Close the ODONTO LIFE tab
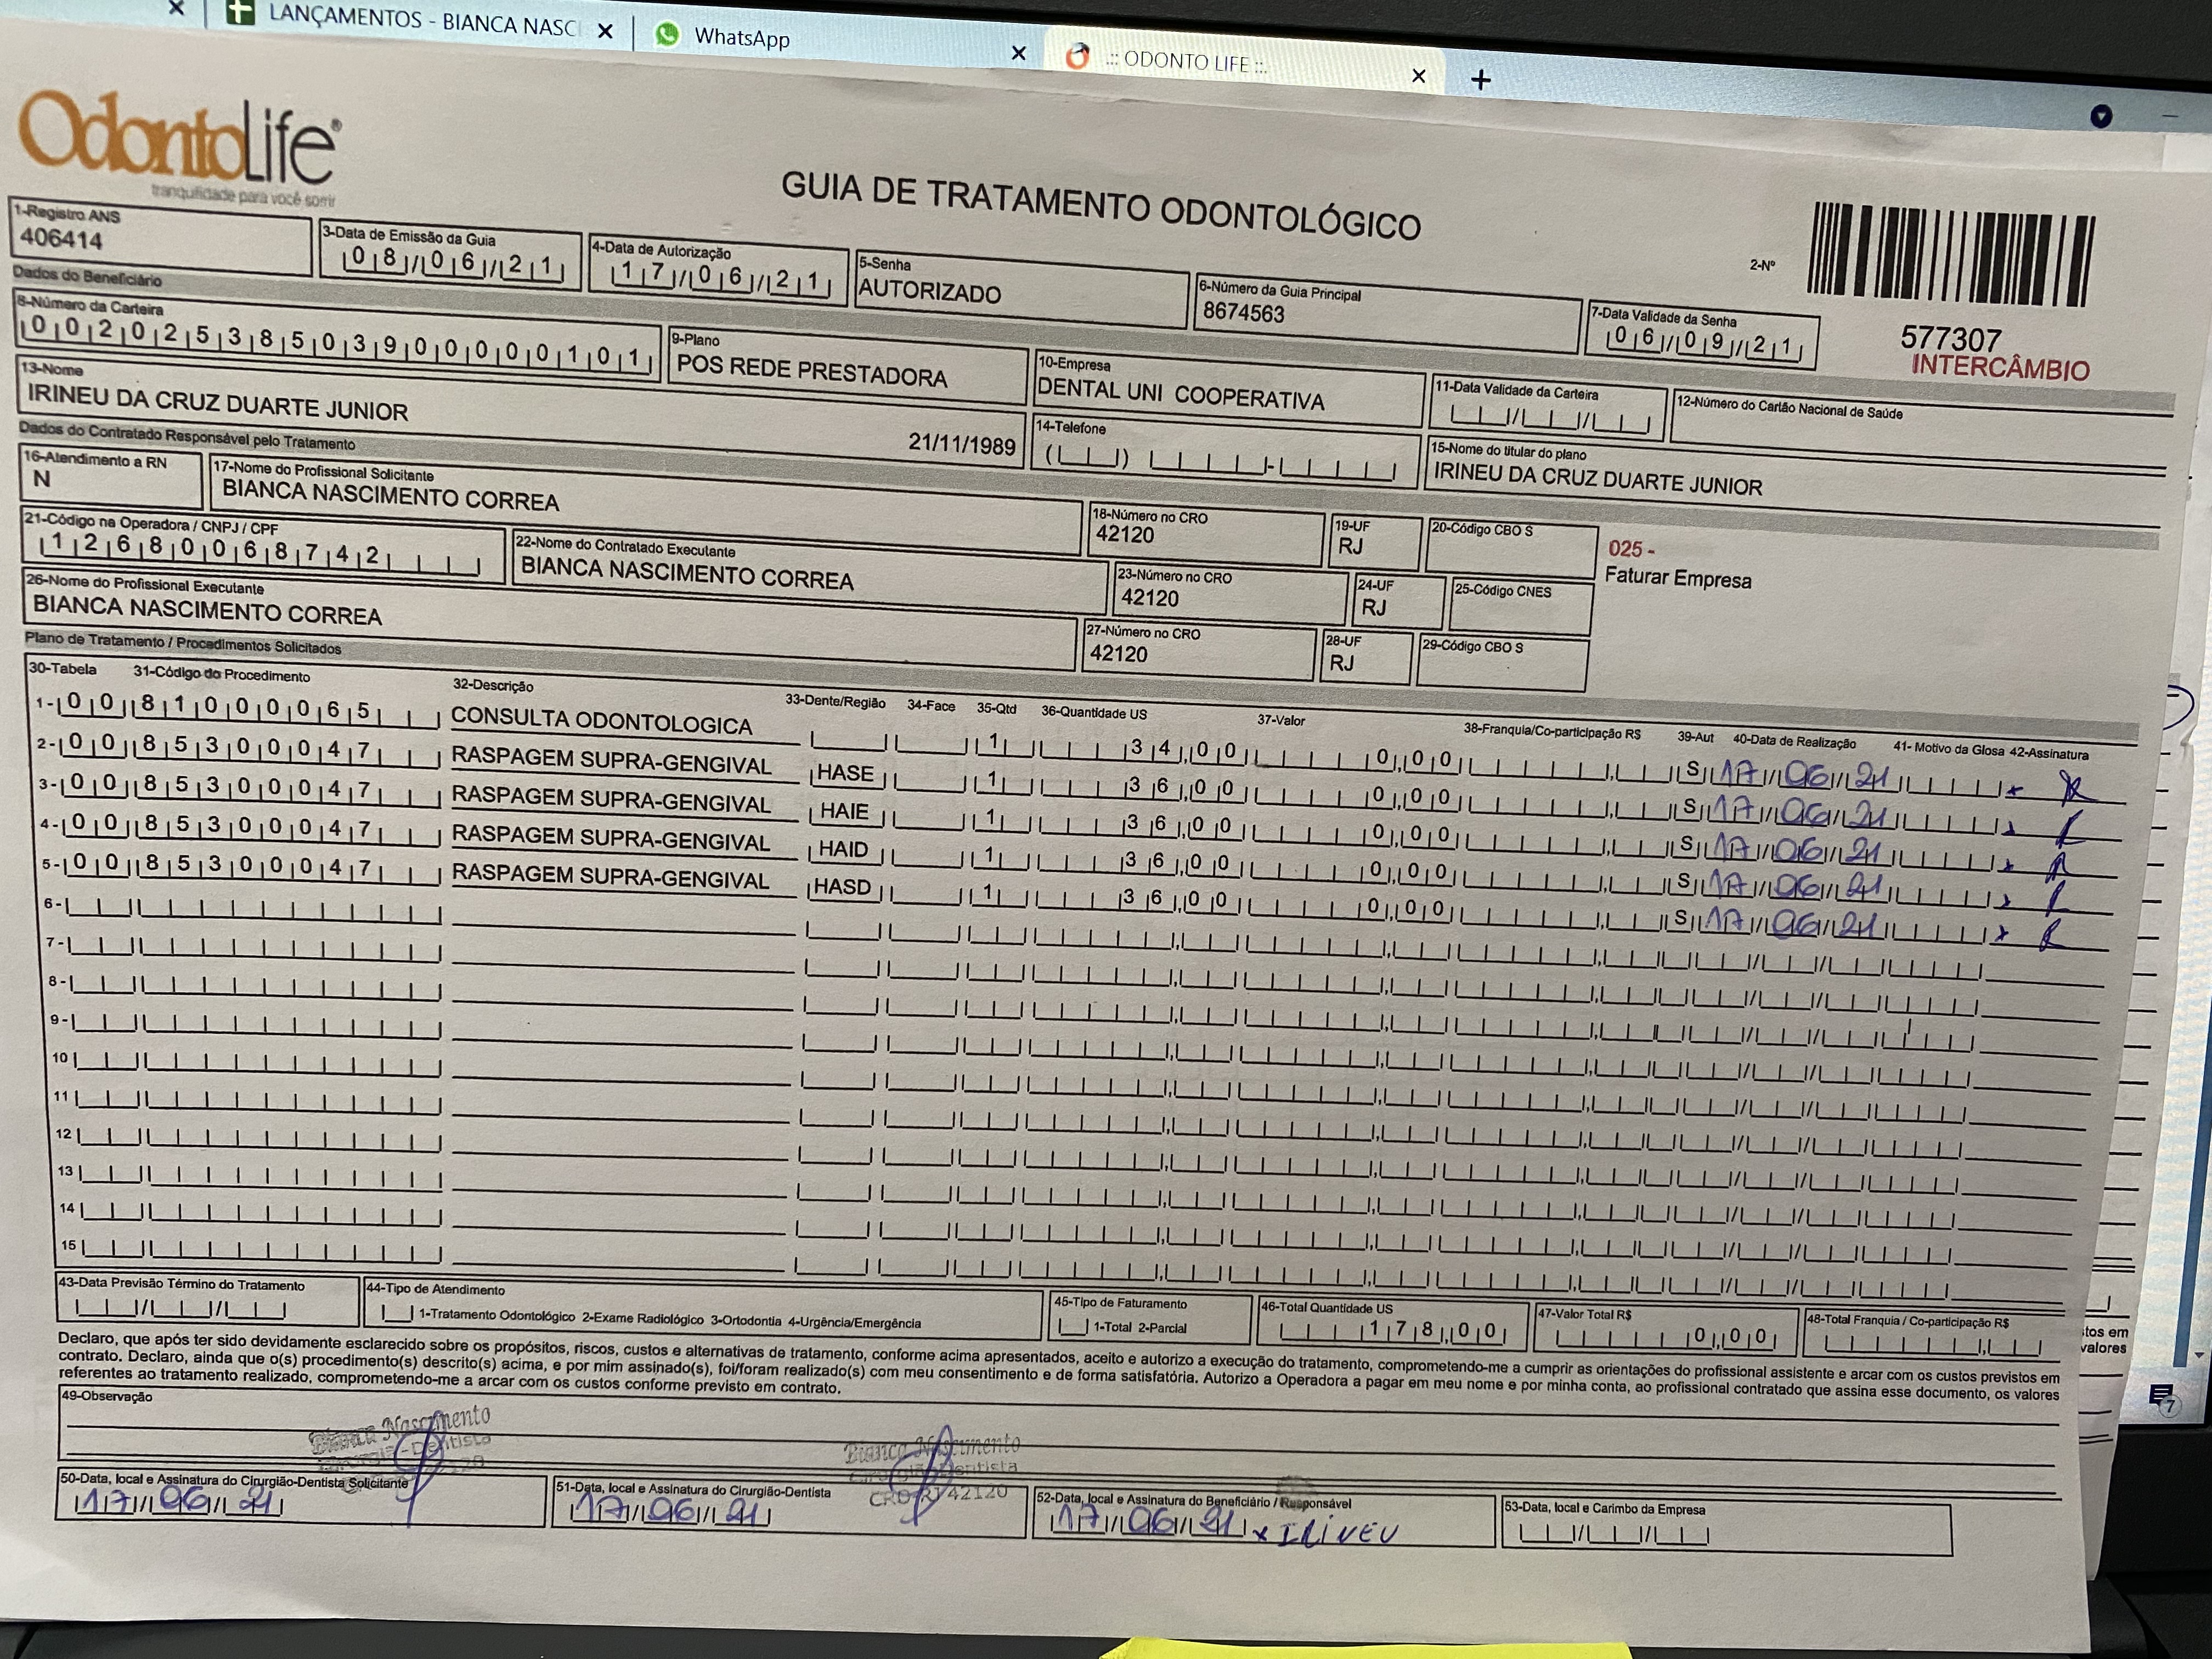2212x1659 pixels. (1418, 76)
